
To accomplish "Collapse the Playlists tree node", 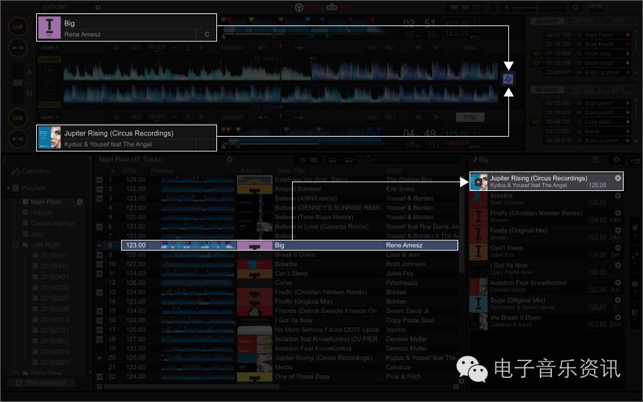I will pyautogui.click(x=8, y=188).
